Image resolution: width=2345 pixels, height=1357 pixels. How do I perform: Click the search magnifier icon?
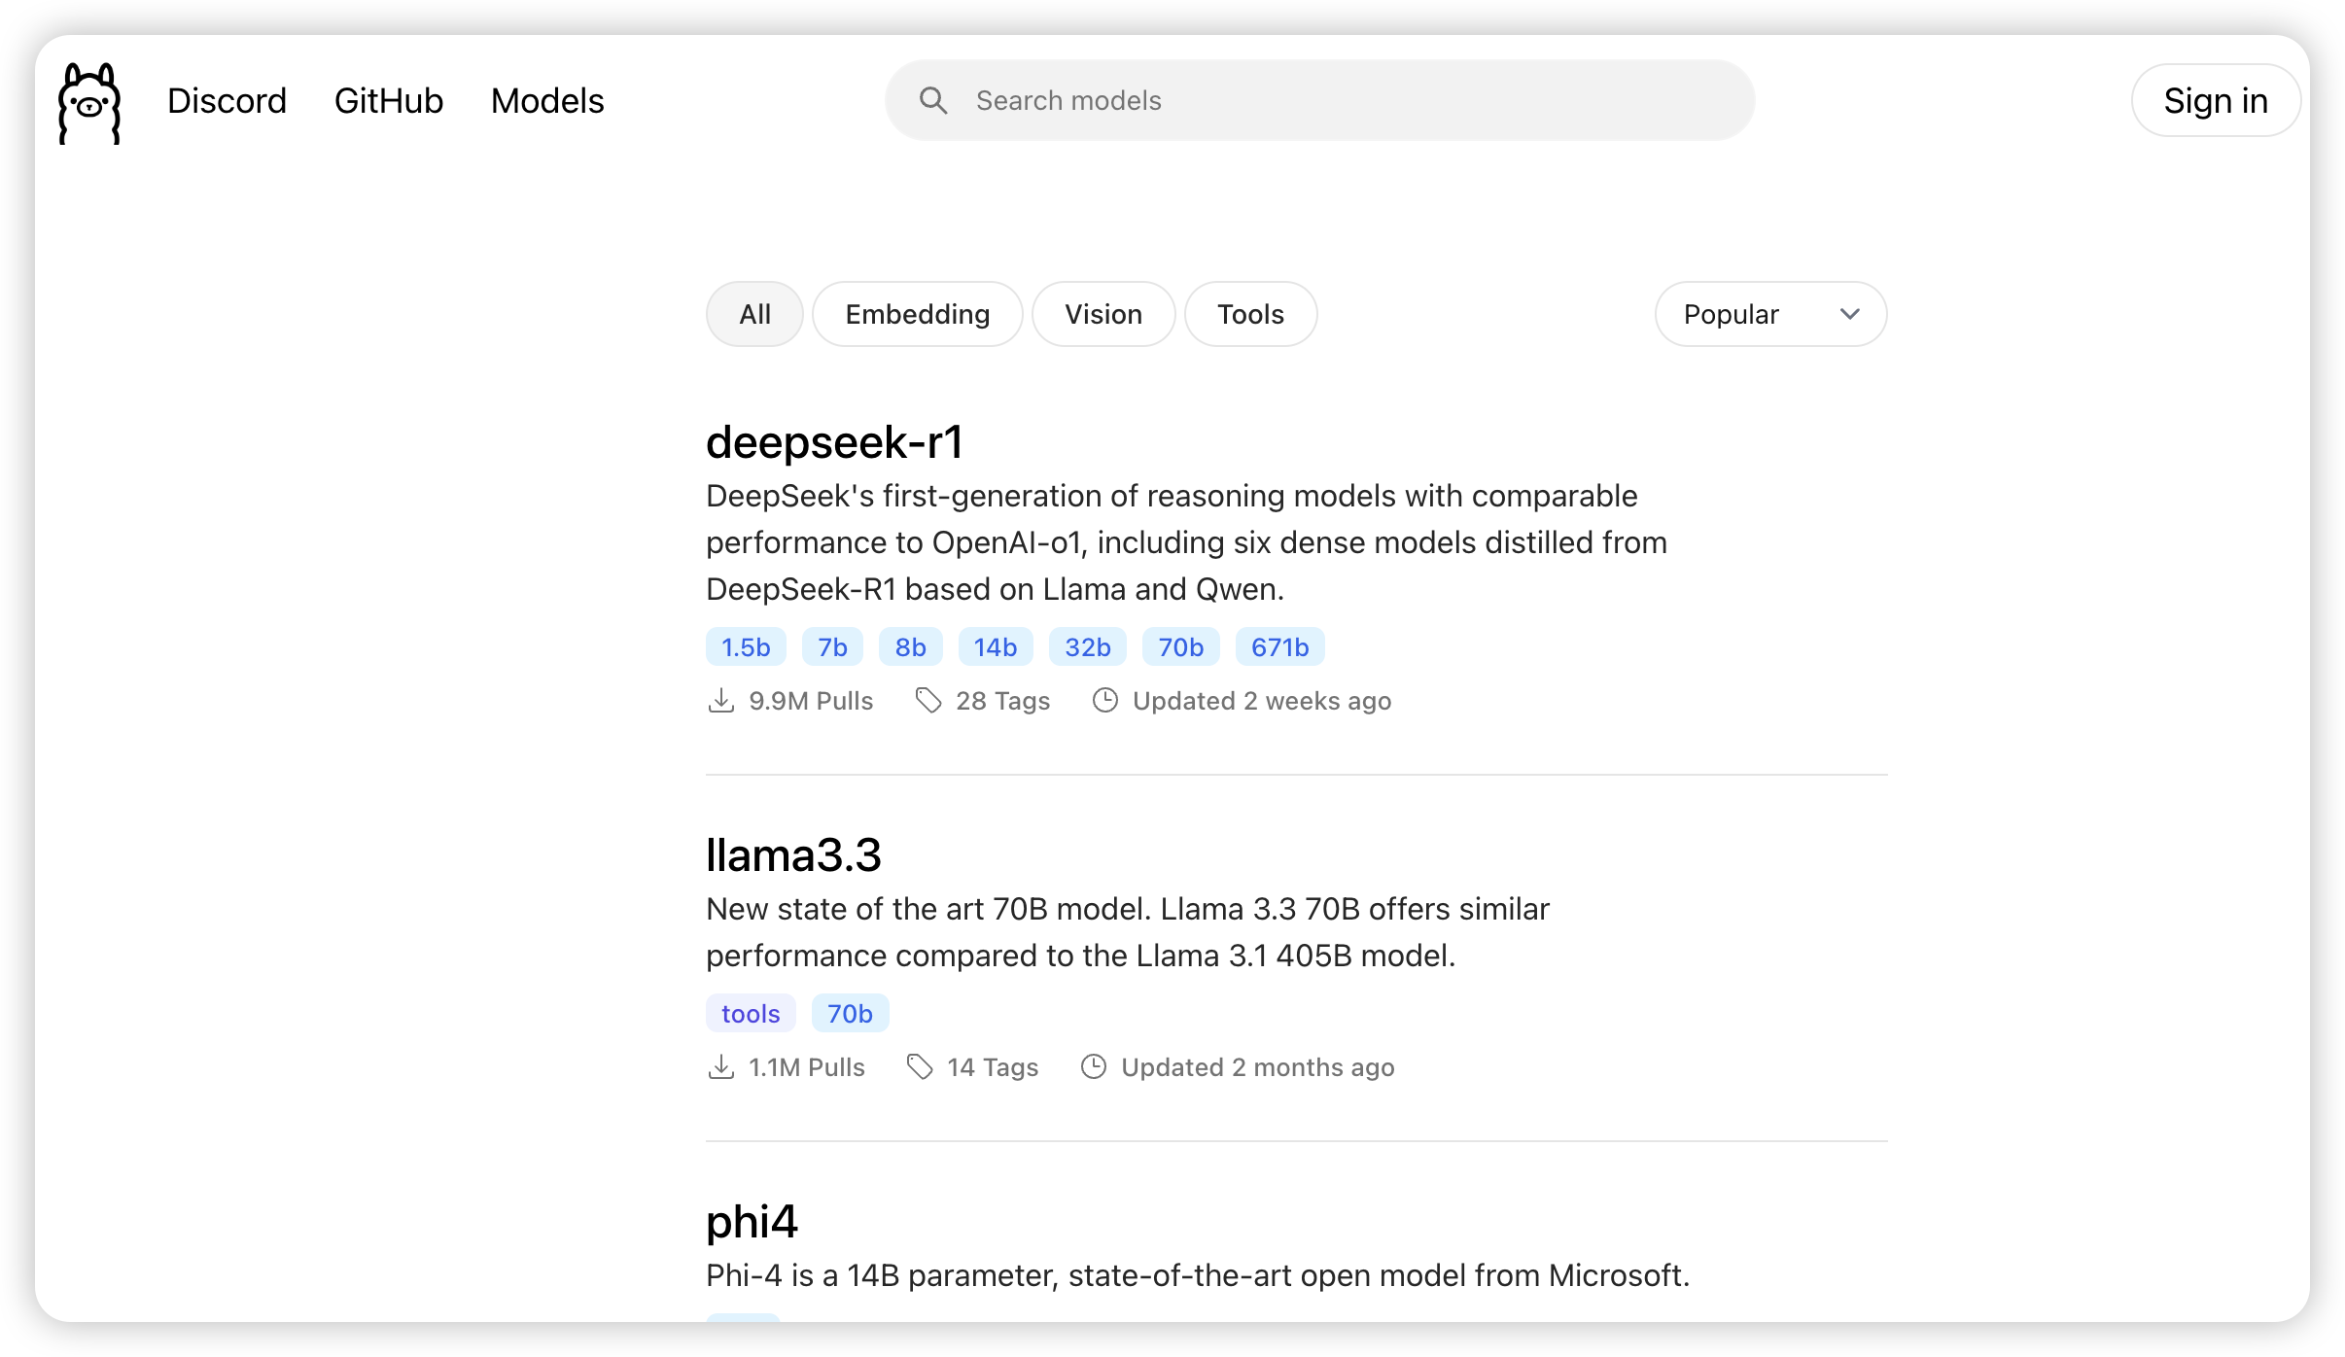tap(933, 100)
